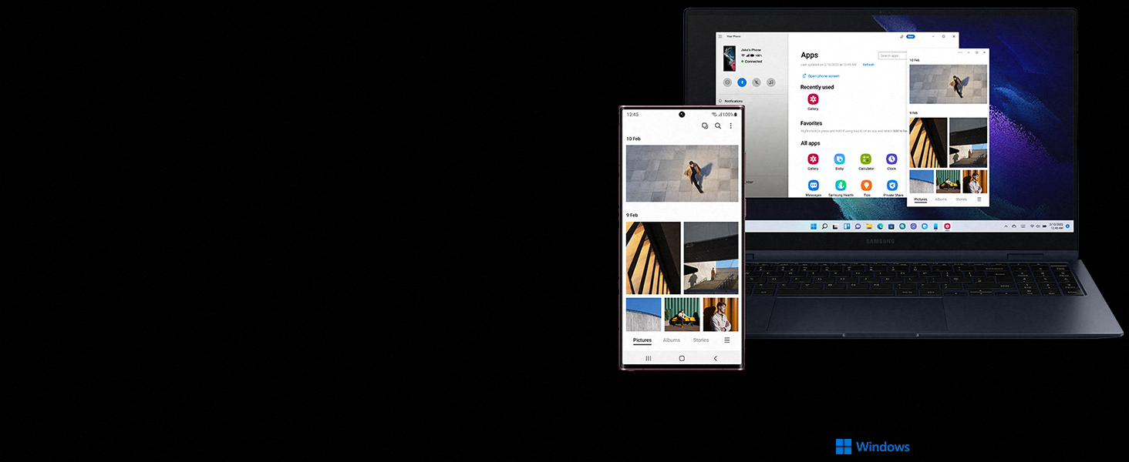The width and height of the screenshot is (1129, 462).
Task: Click the New badge in the Your Phone title bar
Action: click(911, 36)
